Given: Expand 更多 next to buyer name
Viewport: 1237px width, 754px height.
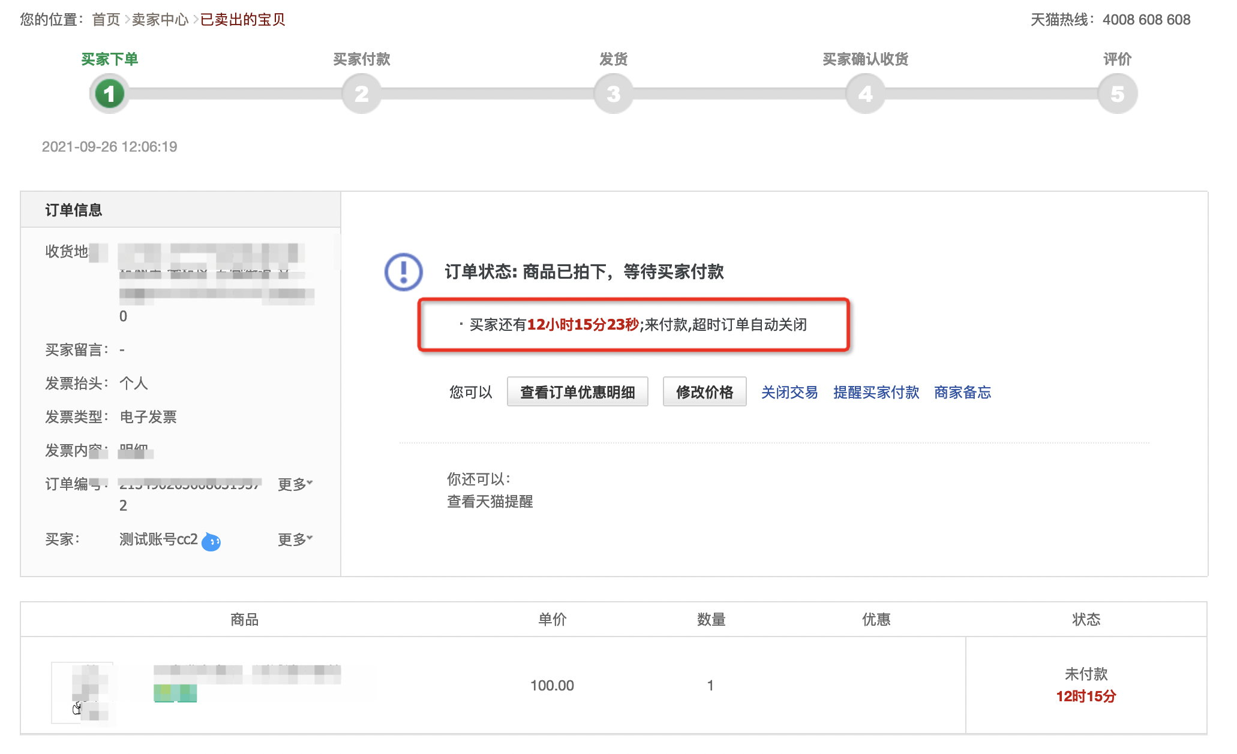Looking at the screenshot, I should pyautogui.click(x=295, y=539).
